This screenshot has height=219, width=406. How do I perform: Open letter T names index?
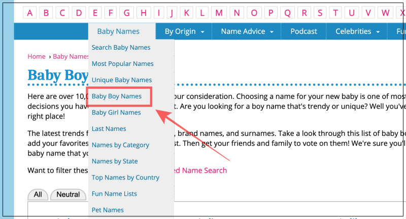[x=335, y=13]
